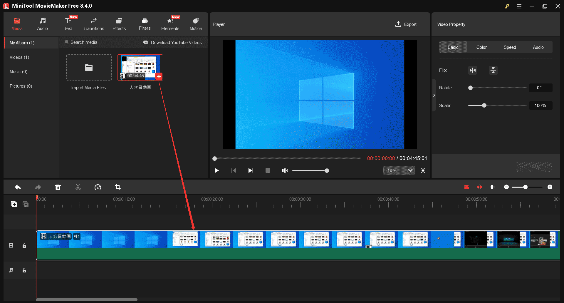Collapse the Video Property panel with the chevron
The image size is (564, 303).
click(x=434, y=95)
